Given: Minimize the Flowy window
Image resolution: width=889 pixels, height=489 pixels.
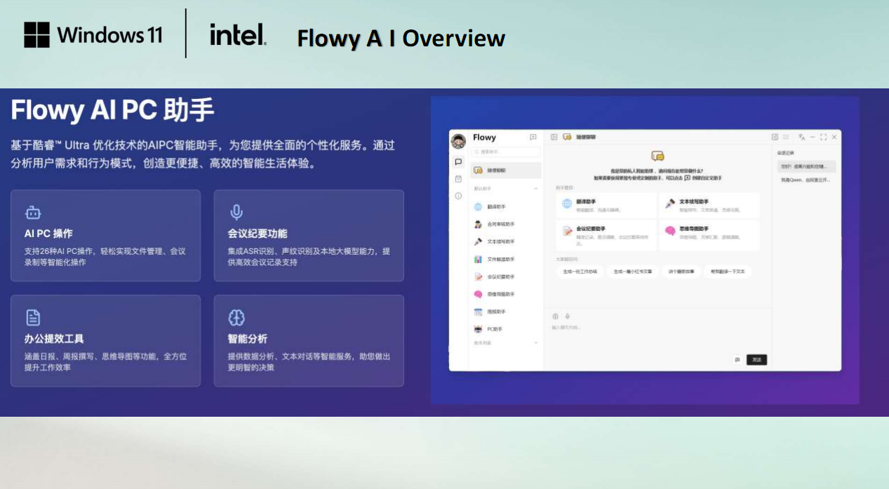Looking at the screenshot, I should 813,138.
